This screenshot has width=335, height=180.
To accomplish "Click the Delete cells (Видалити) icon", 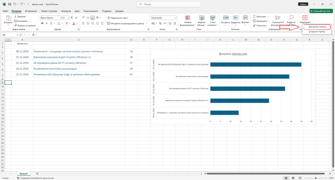I will coord(236,18).
